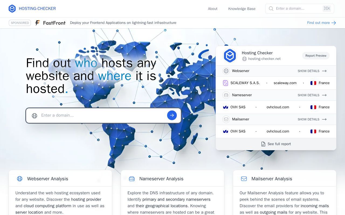
Task: Click Hosting Checker logo in report preview
Action: tap(230, 56)
